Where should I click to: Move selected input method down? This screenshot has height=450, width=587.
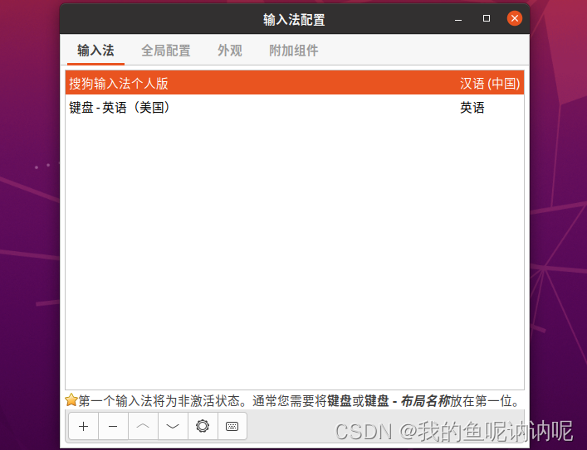[x=173, y=426]
